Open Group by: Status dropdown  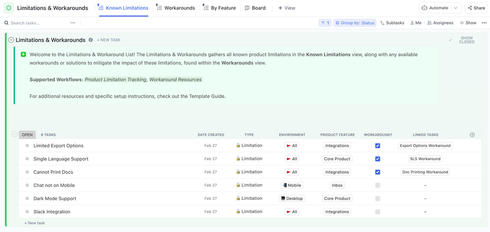coord(355,23)
